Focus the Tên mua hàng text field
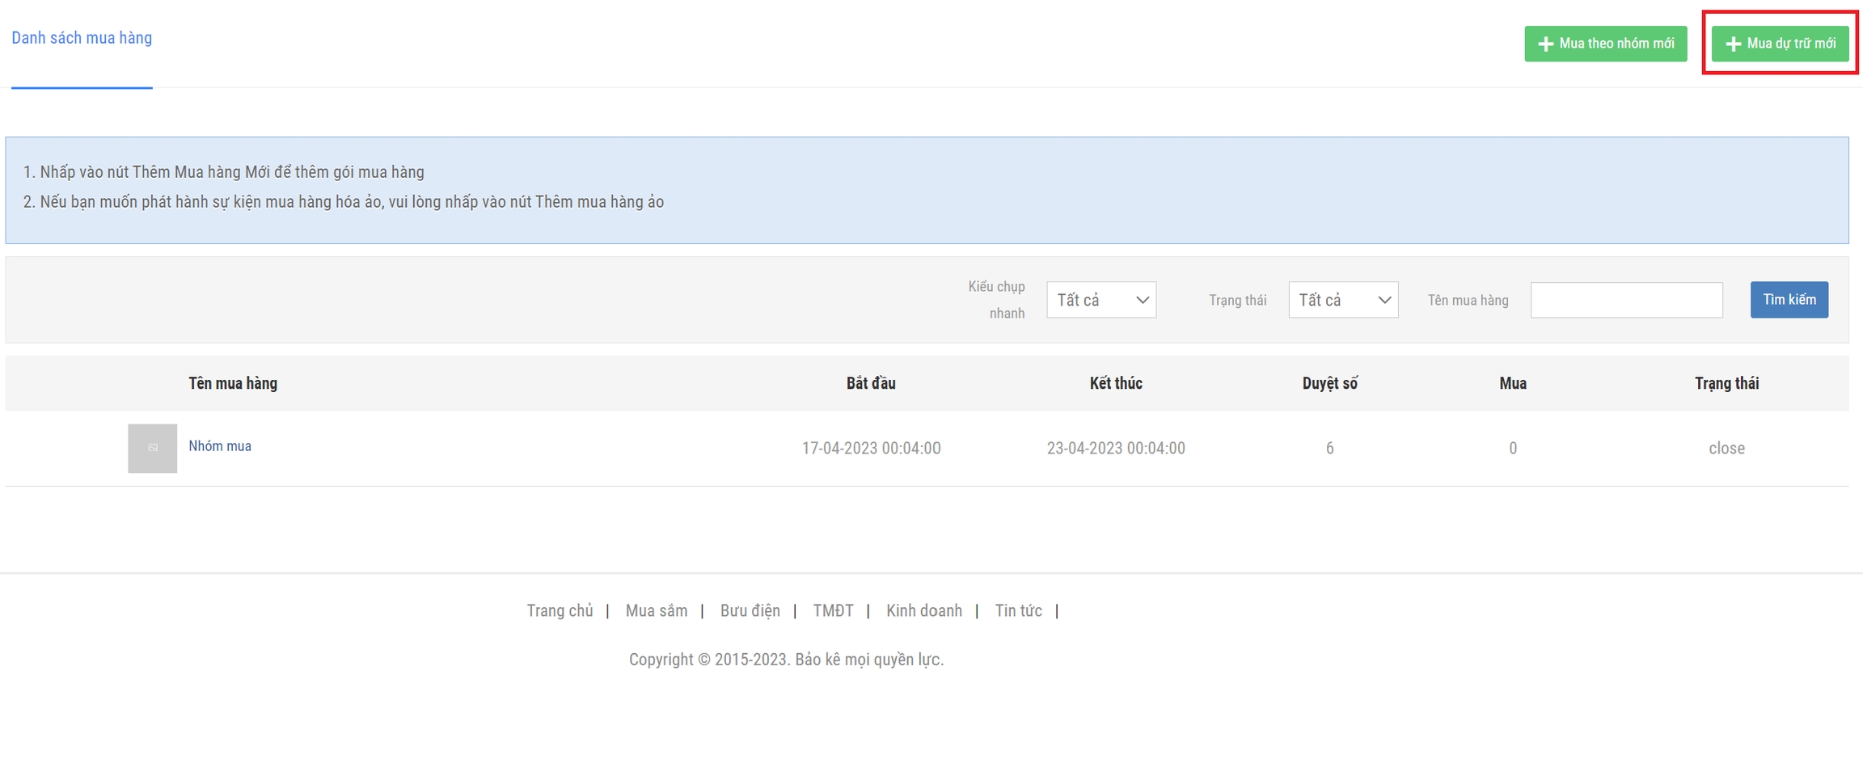This screenshot has width=1863, height=772. (1625, 300)
